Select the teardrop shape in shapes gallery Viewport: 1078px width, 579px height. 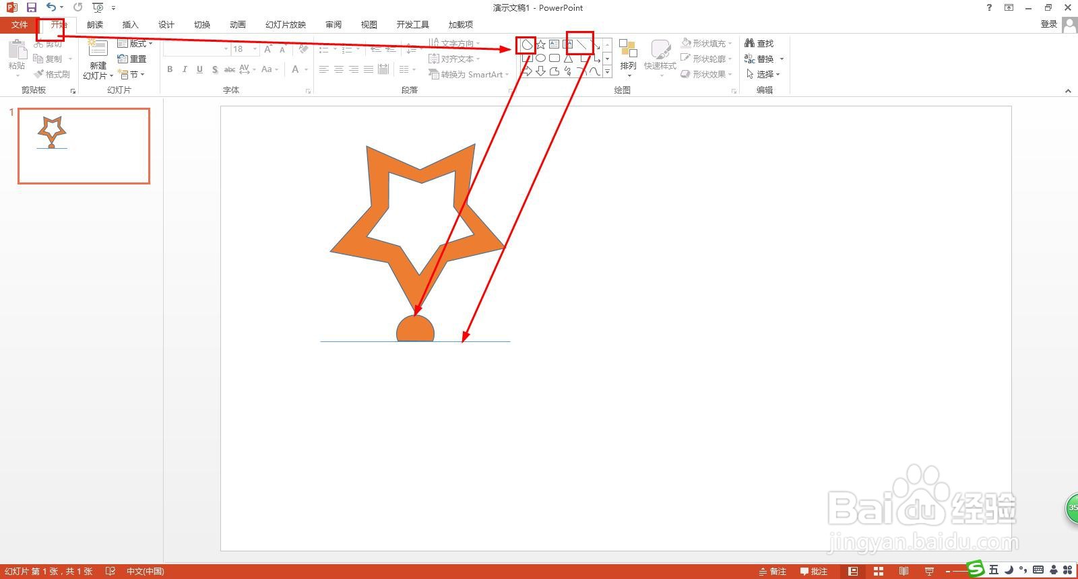pyautogui.click(x=527, y=45)
